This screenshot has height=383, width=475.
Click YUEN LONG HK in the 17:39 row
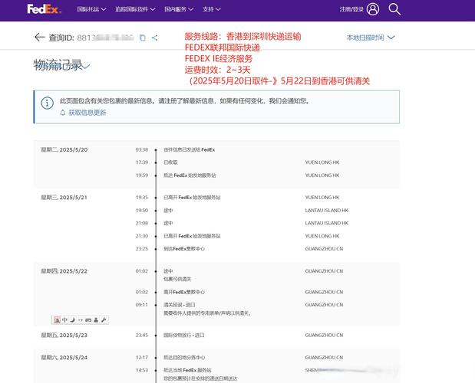pyautogui.click(x=322, y=162)
